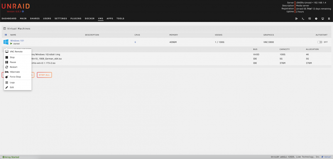
Task: Open the web terminal icon
Action: tap(303, 19)
